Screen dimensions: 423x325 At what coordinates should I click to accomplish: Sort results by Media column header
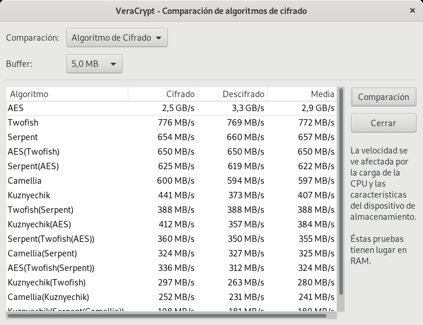(302, 94)
